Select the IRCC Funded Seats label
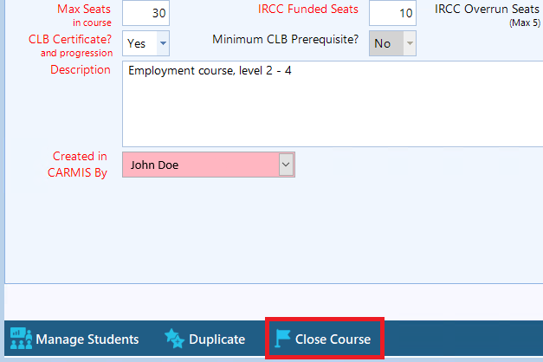The image size is (543, 362). (x=307, y=10)
